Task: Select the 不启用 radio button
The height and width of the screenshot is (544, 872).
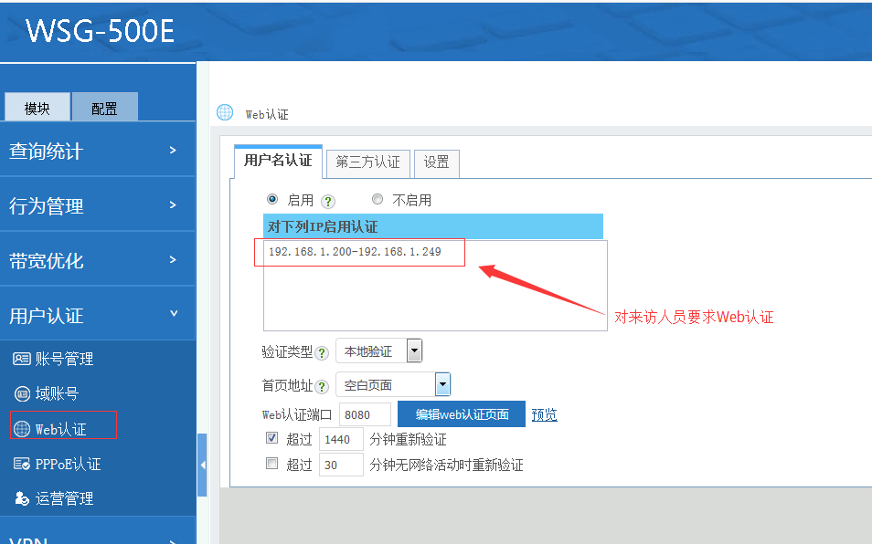Action: [378, 199]
